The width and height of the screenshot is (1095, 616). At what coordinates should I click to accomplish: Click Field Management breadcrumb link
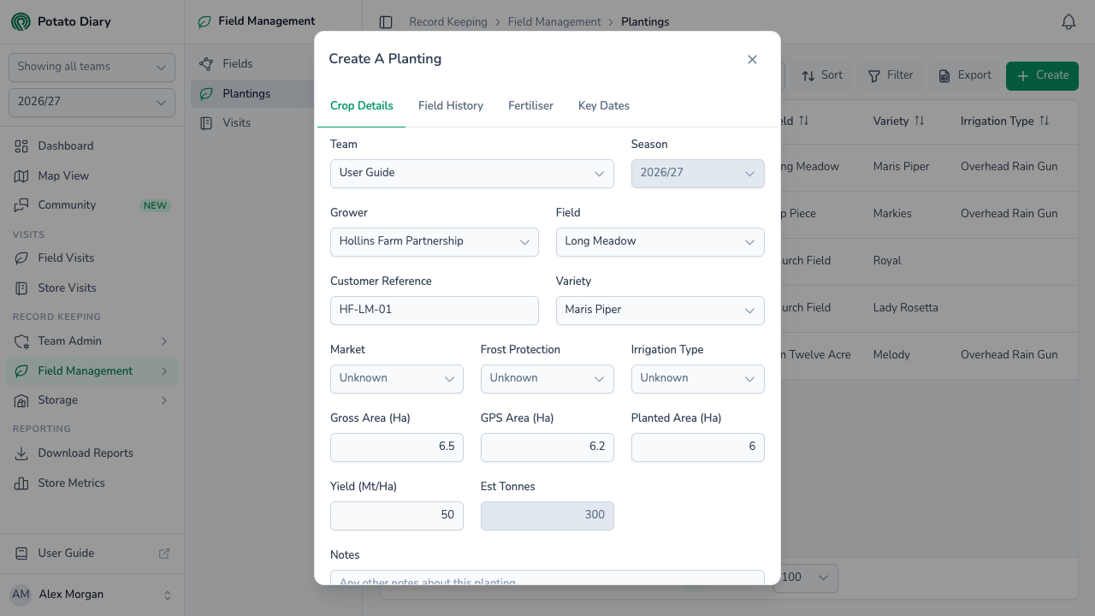[554, 22]
